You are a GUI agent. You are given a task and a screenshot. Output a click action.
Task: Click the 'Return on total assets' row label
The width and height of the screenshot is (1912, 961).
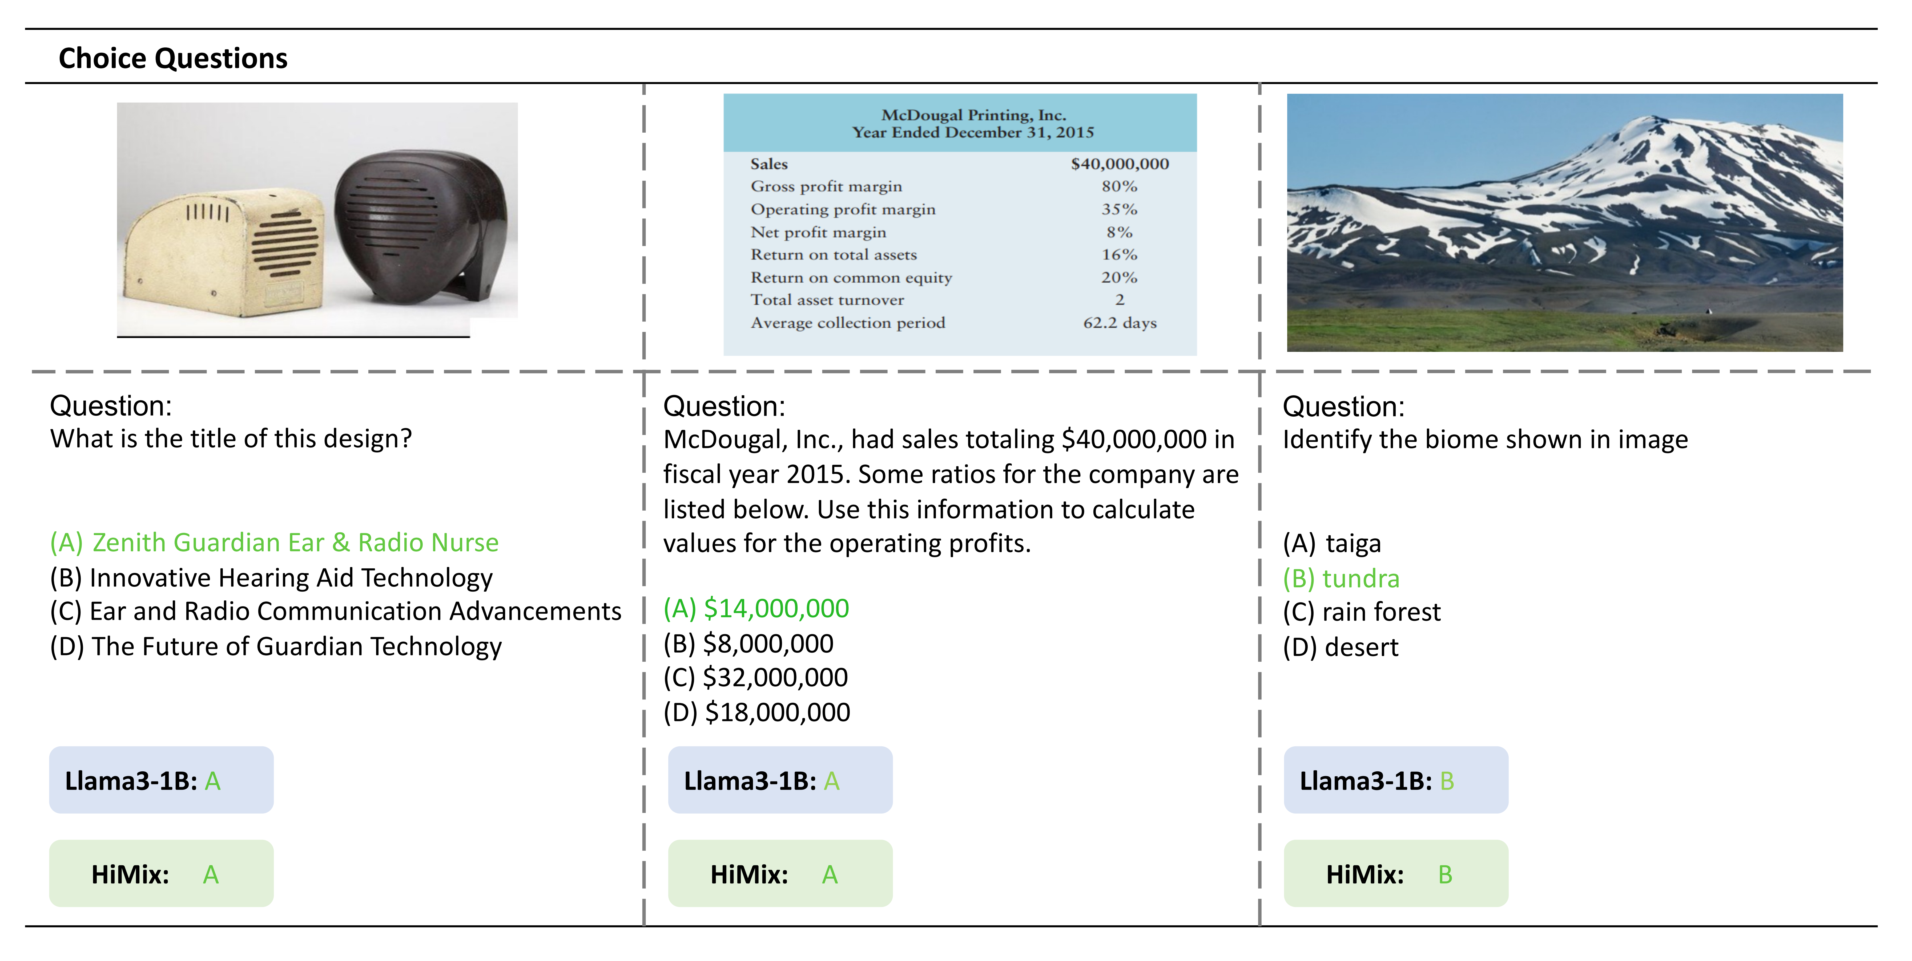[x=834, y=255]
